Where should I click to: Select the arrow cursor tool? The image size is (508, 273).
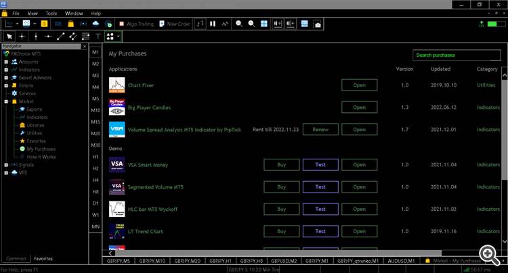pos(9,36)
